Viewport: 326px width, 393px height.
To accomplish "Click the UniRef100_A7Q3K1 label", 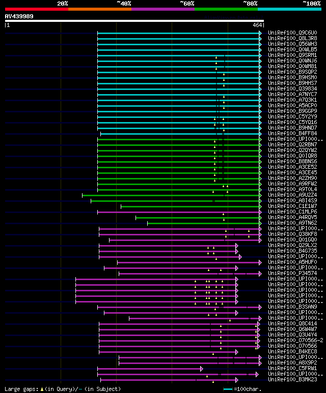I will pos(292,100).
